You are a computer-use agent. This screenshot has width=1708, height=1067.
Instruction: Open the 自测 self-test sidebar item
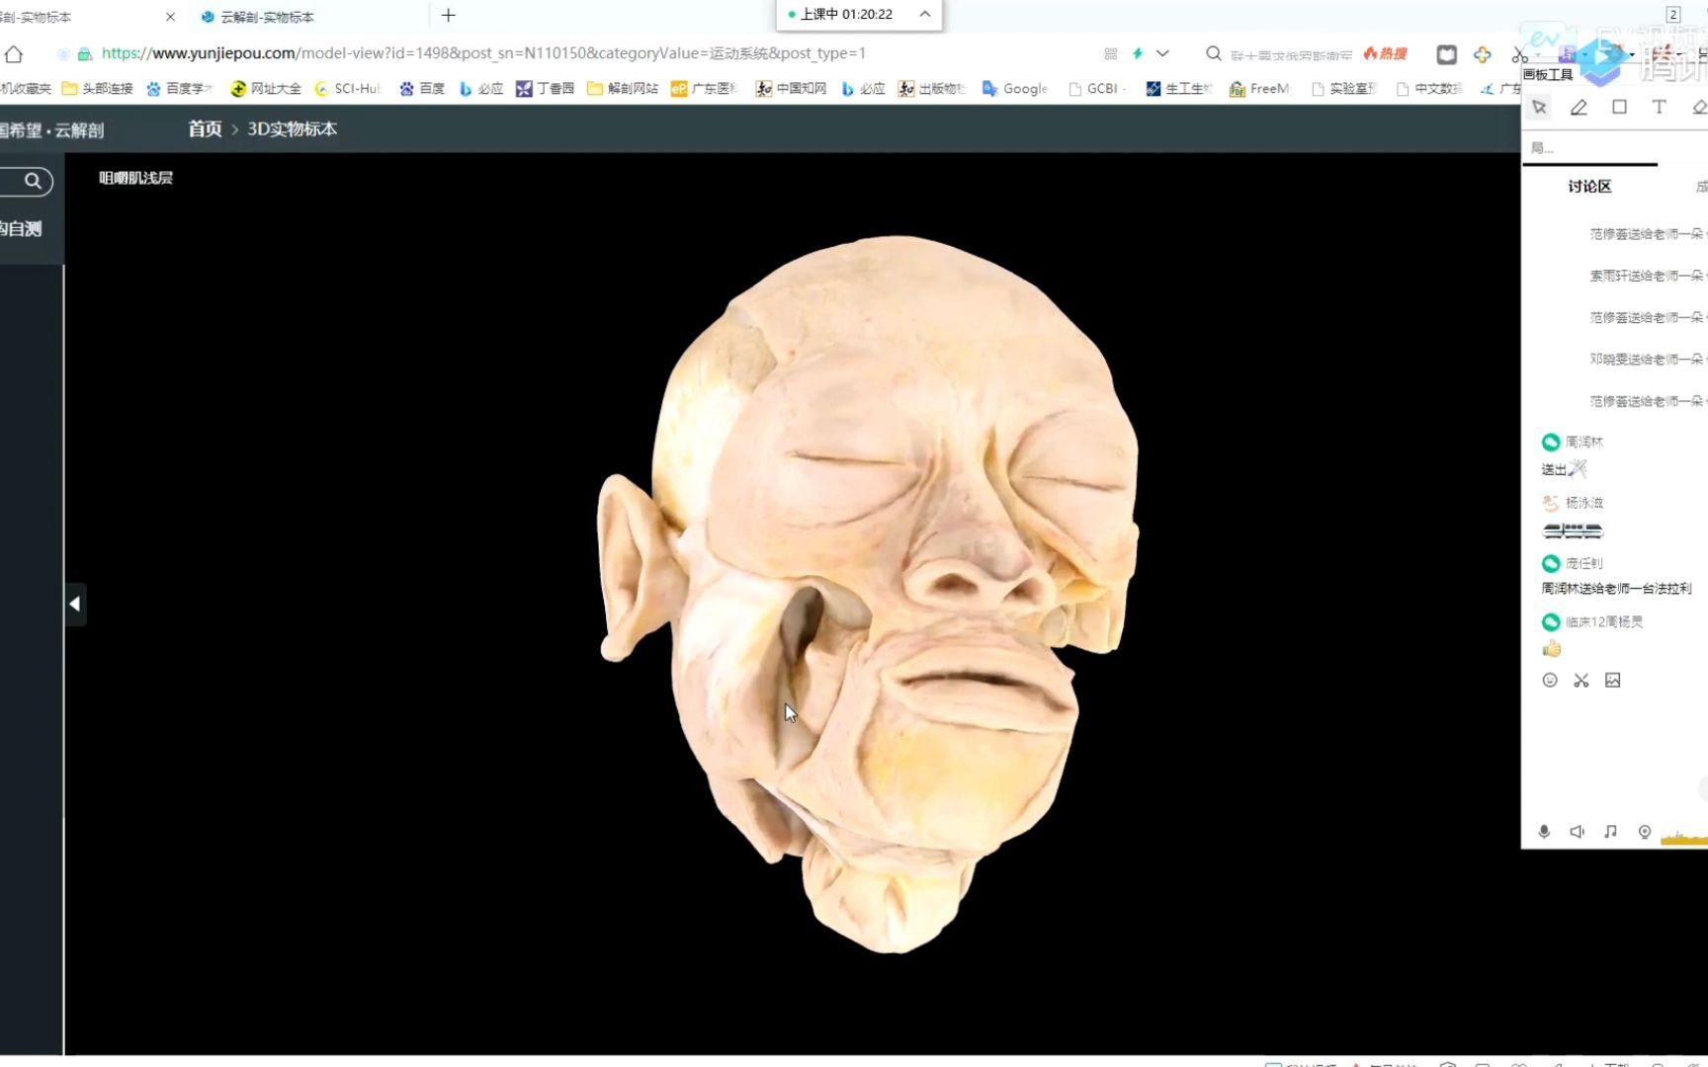[21, 228]
